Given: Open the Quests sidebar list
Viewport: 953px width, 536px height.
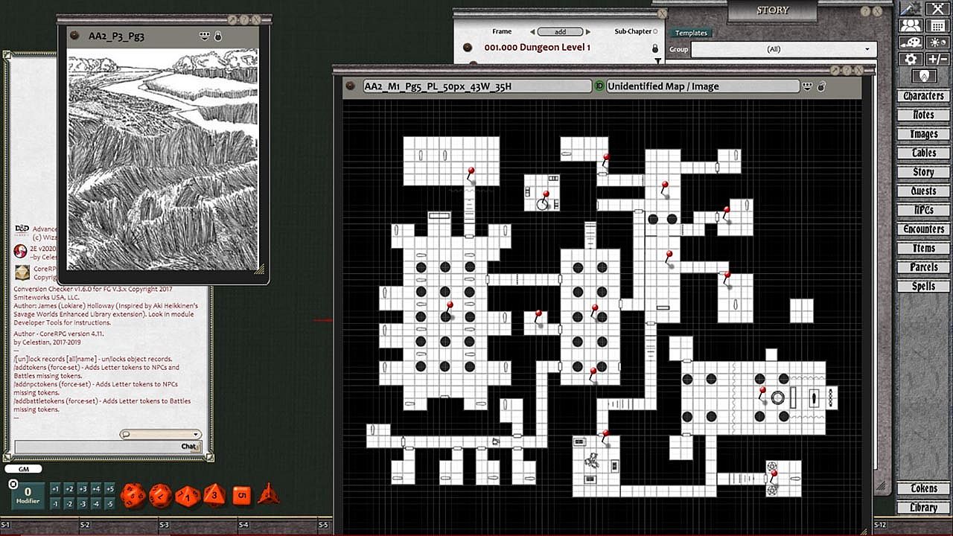Looking at the screenshot, I should [x=923, y=191].
